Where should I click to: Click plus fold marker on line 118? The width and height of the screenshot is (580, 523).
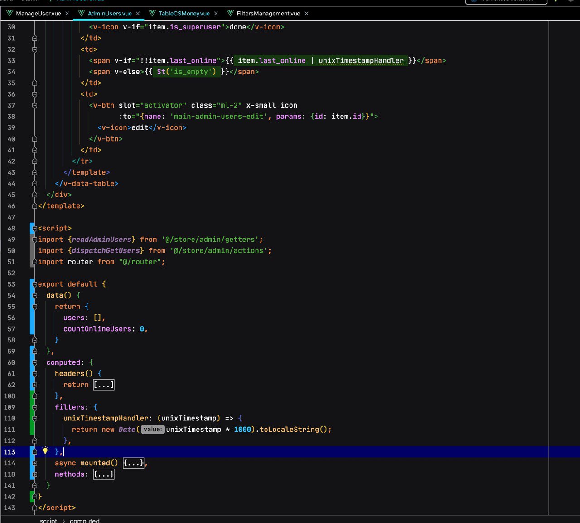coord(34,474)
